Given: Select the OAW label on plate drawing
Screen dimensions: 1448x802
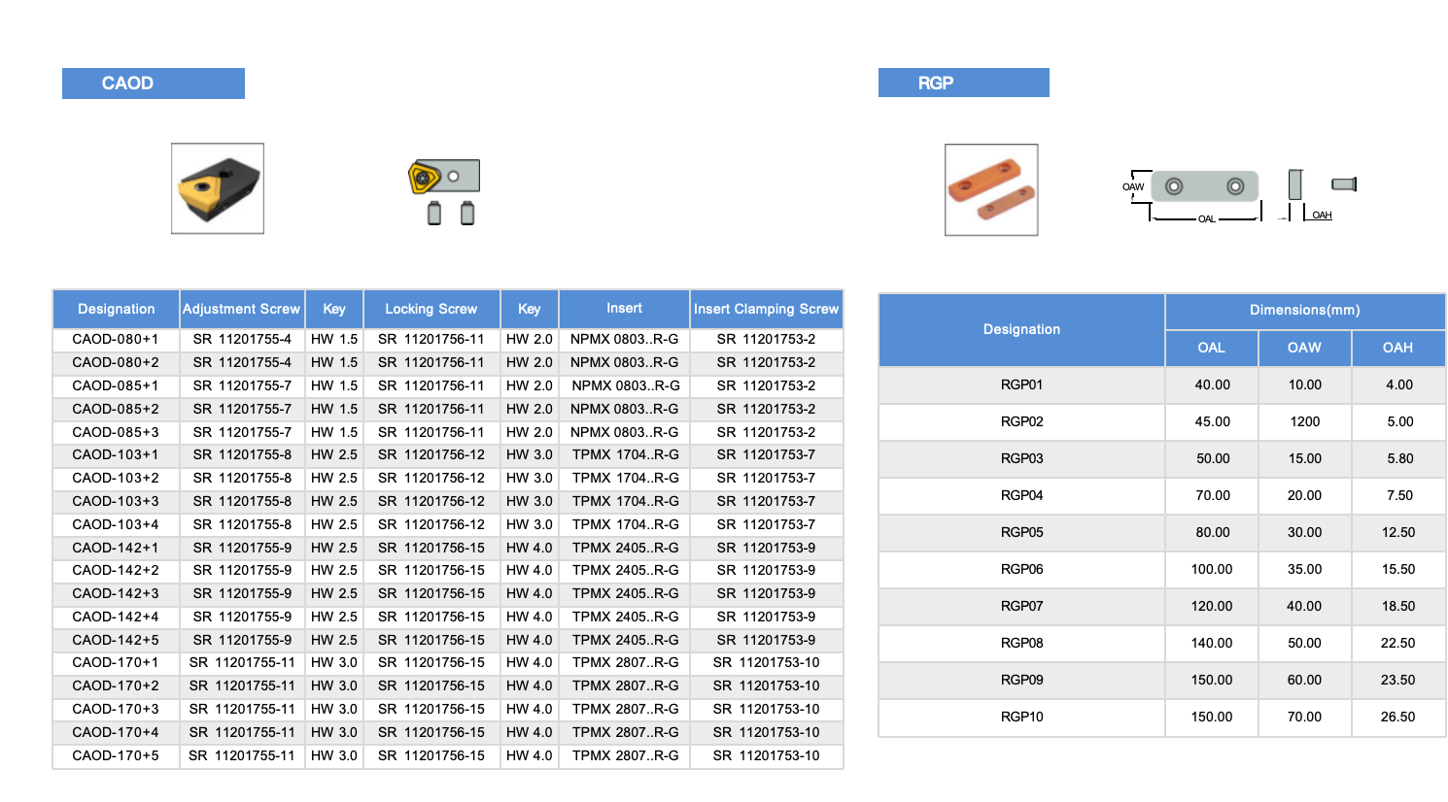Looking at the screenshot, I should [1133, 186].
